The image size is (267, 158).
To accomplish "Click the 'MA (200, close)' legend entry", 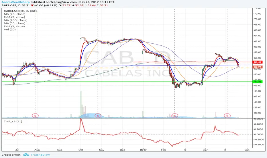I will point(15,20).
